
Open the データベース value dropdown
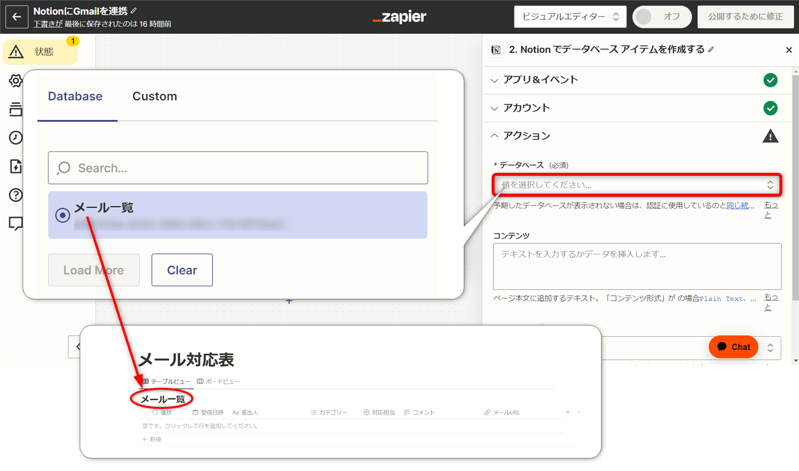pyautogui.click(x=636, y=185)
